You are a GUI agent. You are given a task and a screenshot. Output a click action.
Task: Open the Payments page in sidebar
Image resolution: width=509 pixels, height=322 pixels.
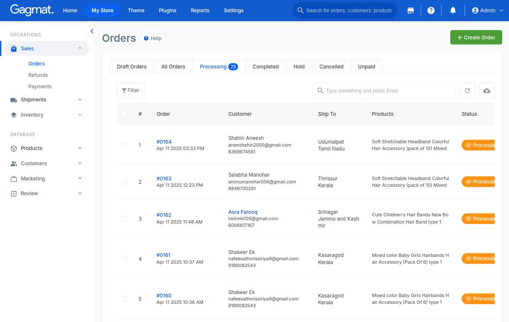[x=40, y=87]
